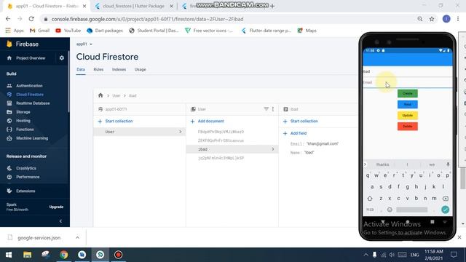
Task: Show hidden system tray icons
Action: point(366,255)
